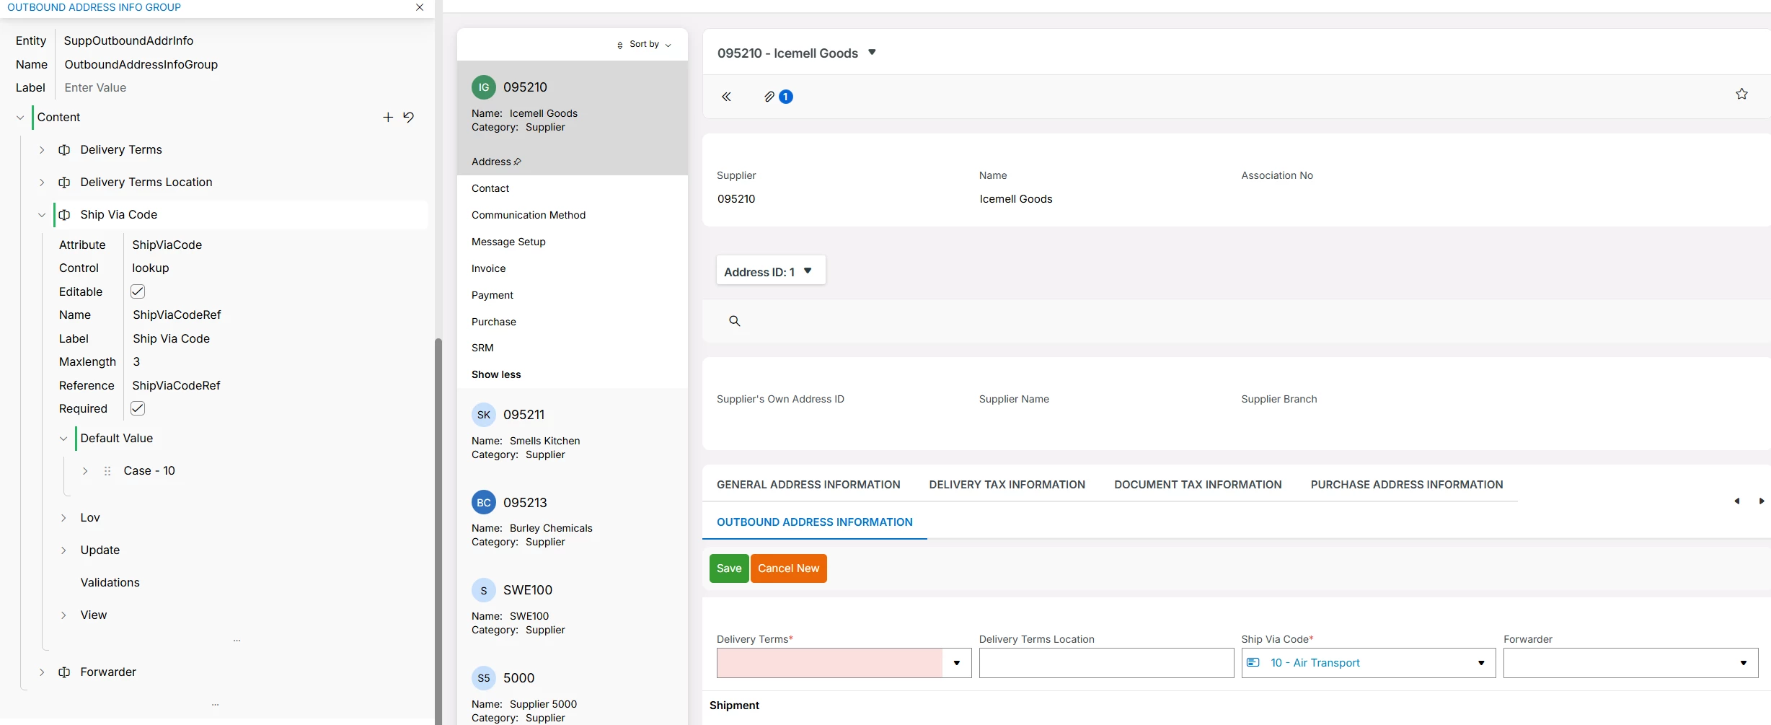Click the drag handle beside Case - 10
Image resolution: width=1771 pixels, height=725 pixels.
(x=107, y=471)
